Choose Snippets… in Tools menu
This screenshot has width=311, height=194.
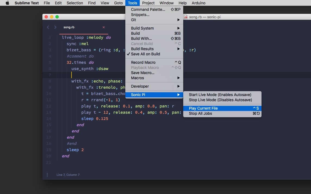tap(154, 15)
